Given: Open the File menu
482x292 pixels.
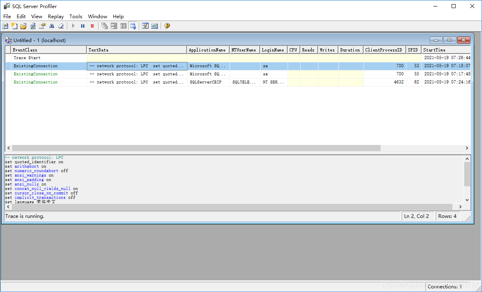Looking at the screenshot, I should (7, 17).
